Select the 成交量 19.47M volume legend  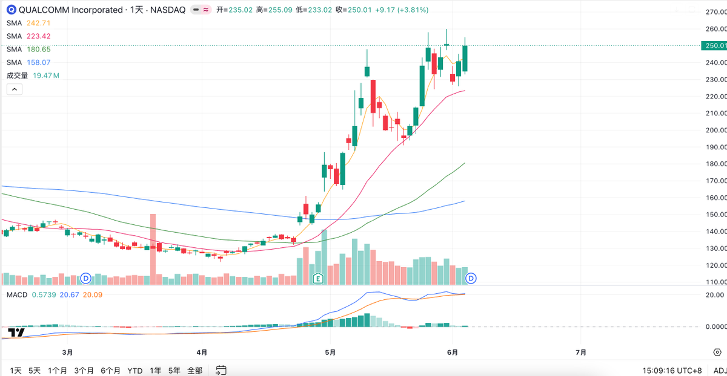pyautogui.click(x=33, y=76)
